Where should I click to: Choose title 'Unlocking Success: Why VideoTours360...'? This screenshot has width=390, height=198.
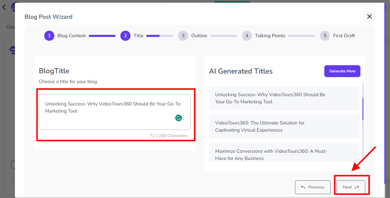coord(284,98)
